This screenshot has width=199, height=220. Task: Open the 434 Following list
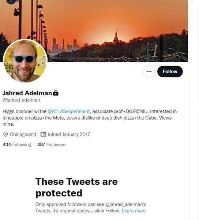tap(17, 144)
